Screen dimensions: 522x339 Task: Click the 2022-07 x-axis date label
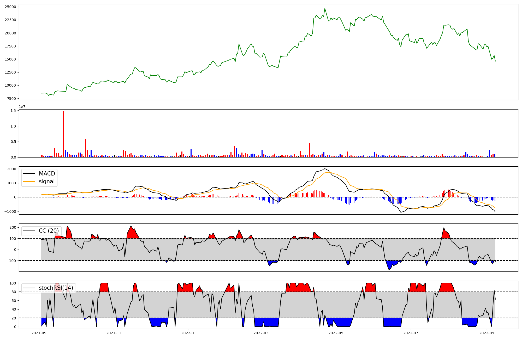click(411, 333)
